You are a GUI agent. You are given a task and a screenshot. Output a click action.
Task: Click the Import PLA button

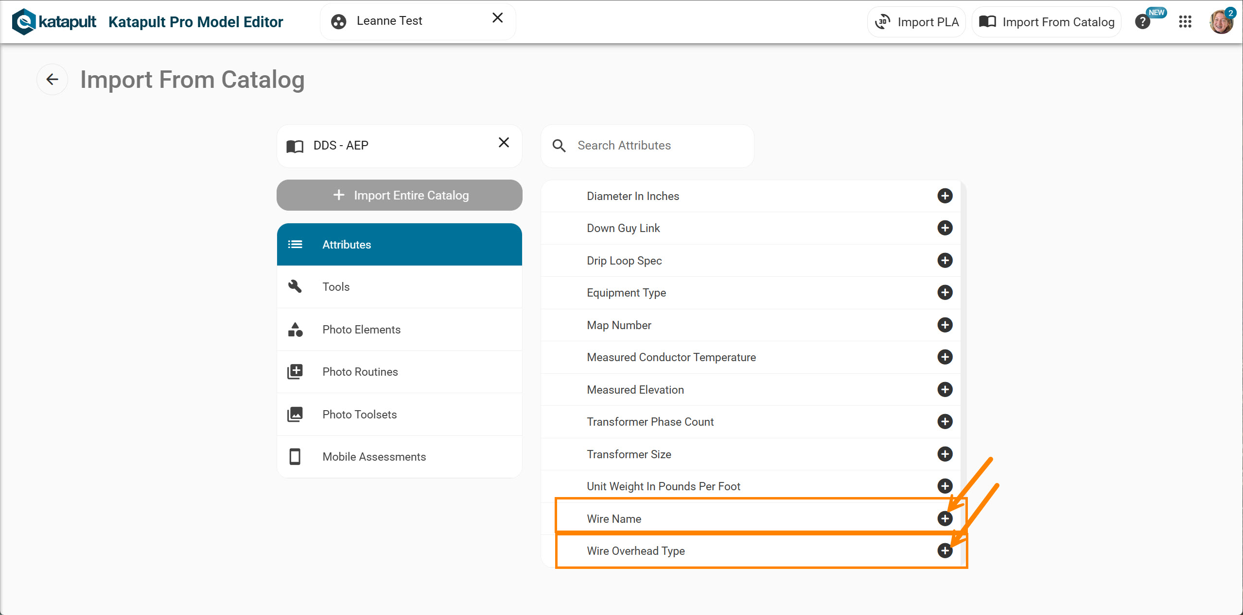[x=916, y=22]
